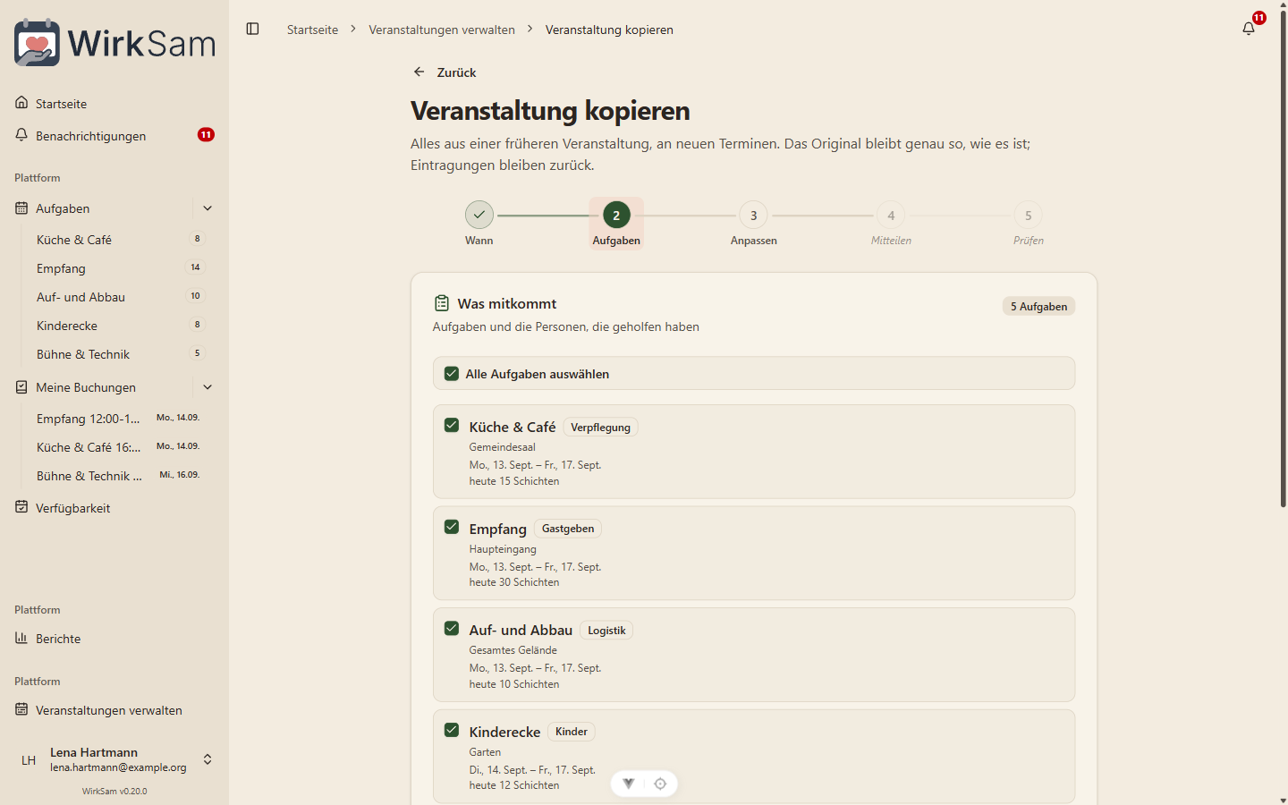1288x805 pixels.
Task: Select step 4 Mitteilen in stepper
Action: 891,216
